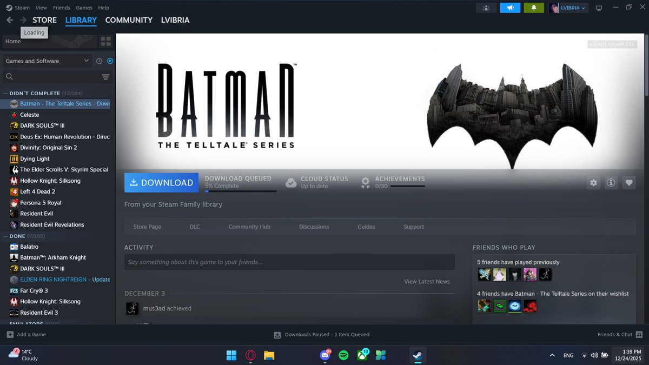Click the forward navigation arrow
The width and height of the screenshot is (649, 365).
point(23,20)
